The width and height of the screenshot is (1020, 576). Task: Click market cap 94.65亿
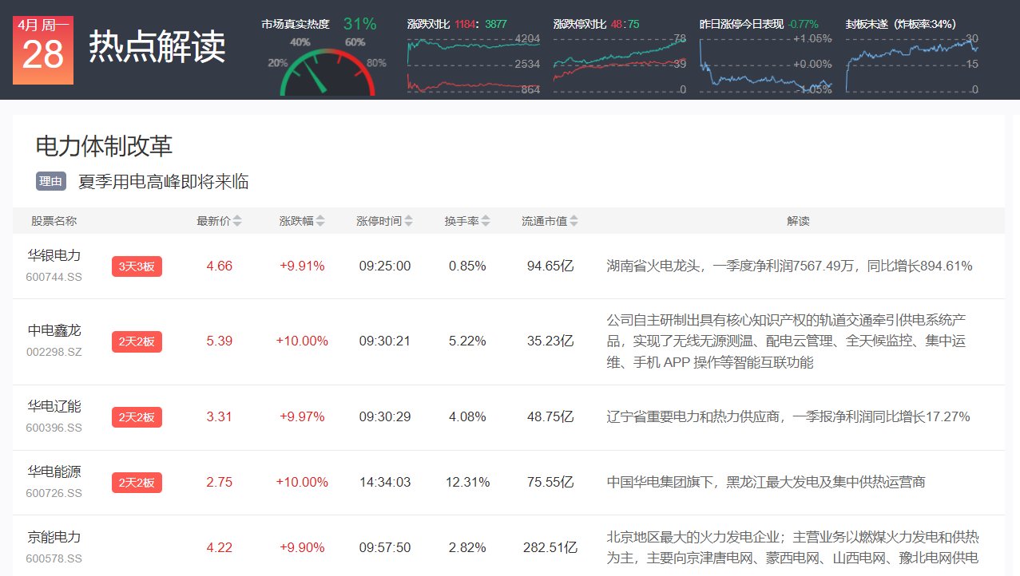pos(550,266)
